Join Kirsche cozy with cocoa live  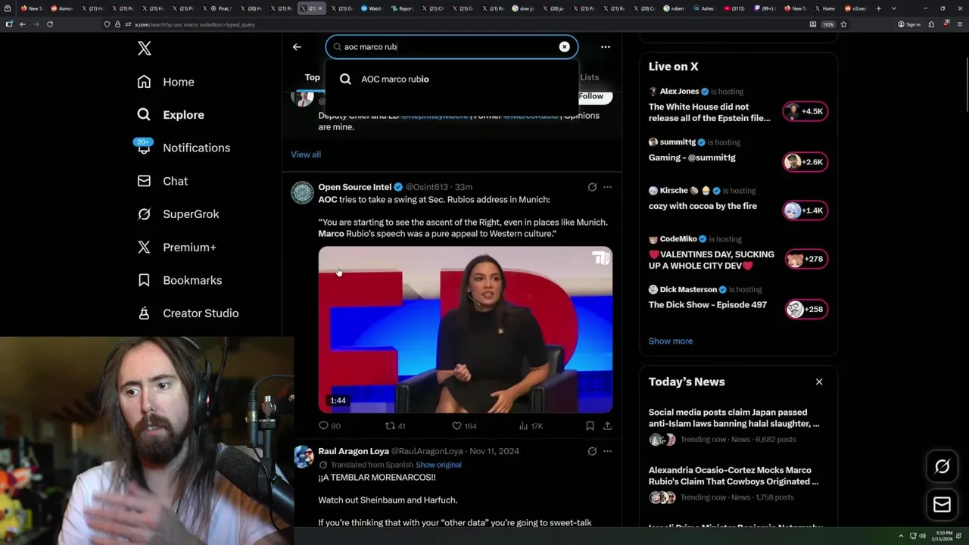[x=738, y=201]
